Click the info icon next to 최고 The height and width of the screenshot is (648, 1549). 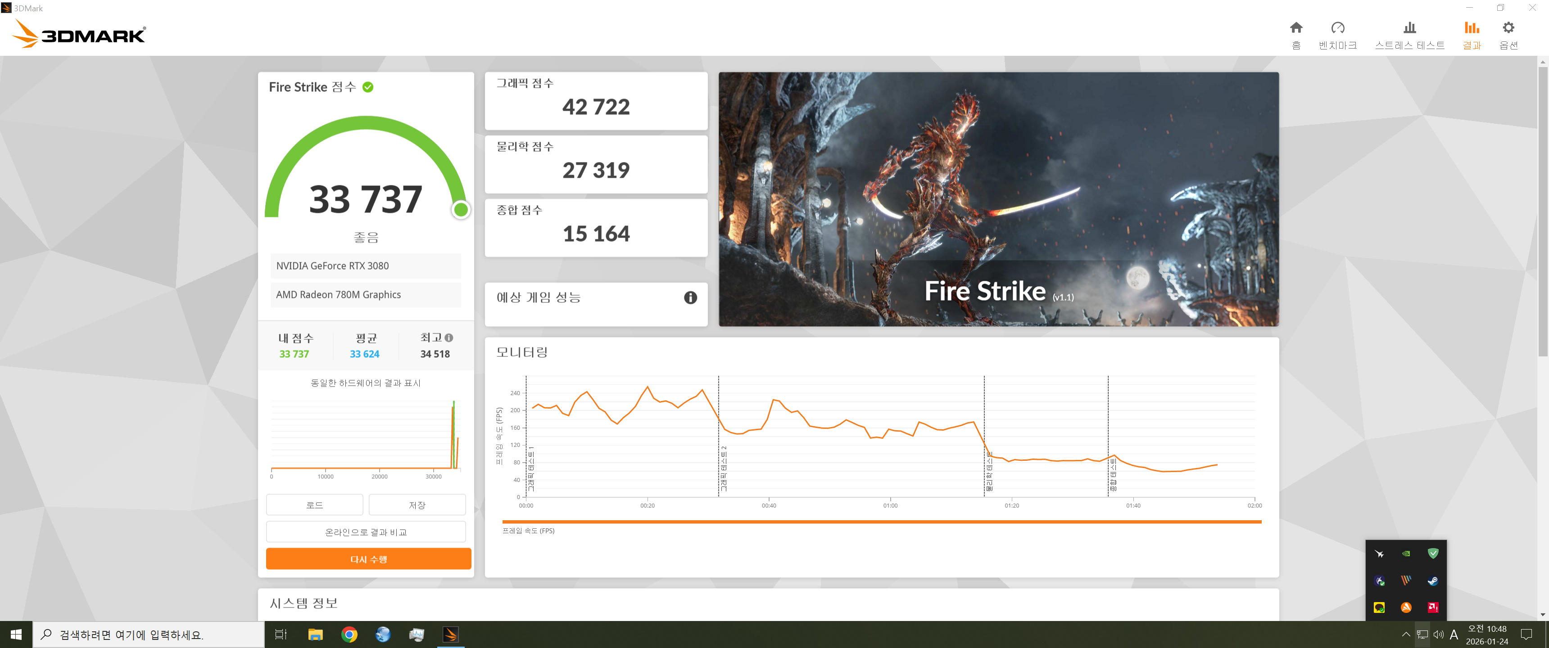pyautogui.click(x=448, y=338)
